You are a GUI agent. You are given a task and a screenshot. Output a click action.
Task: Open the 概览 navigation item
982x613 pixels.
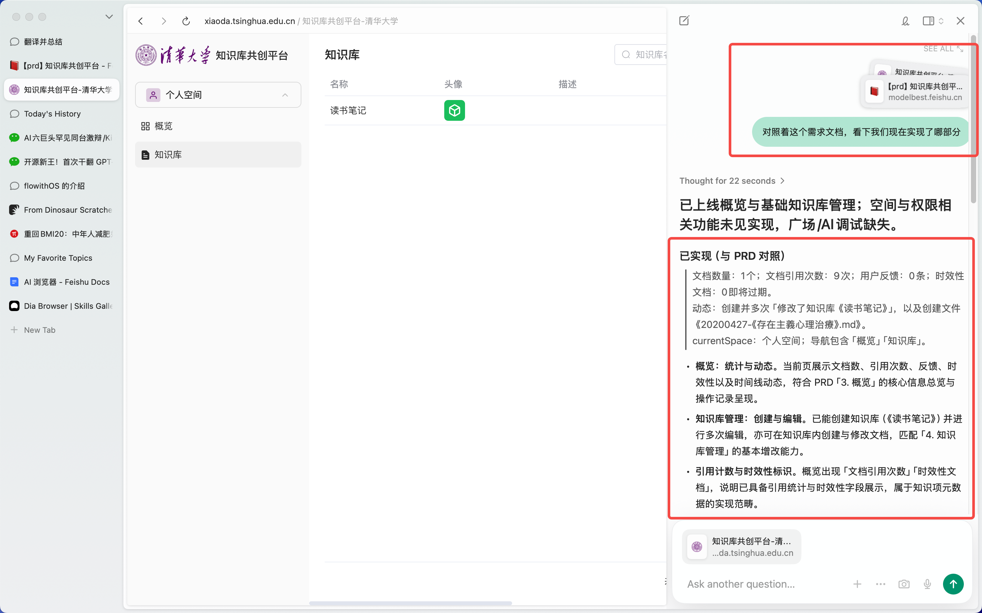(x=218, y=126)
